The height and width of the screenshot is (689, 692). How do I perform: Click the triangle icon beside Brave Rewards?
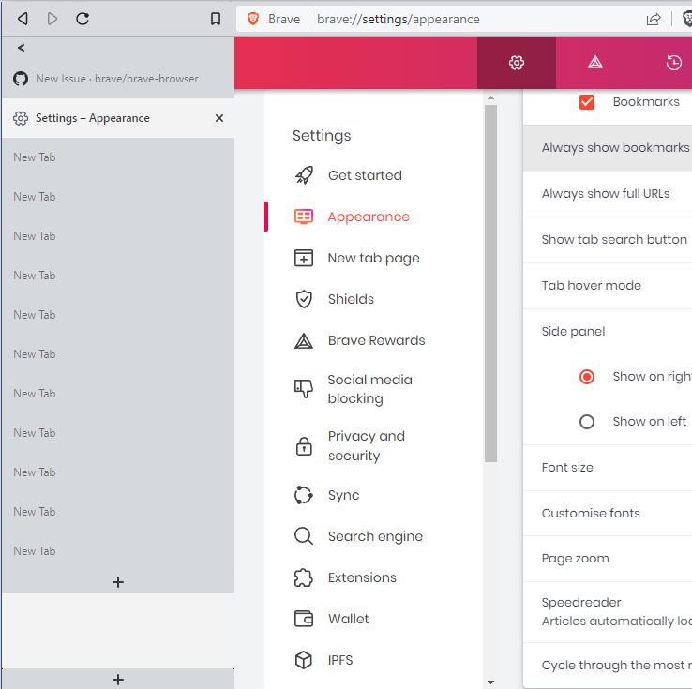[x=304, y=341]
